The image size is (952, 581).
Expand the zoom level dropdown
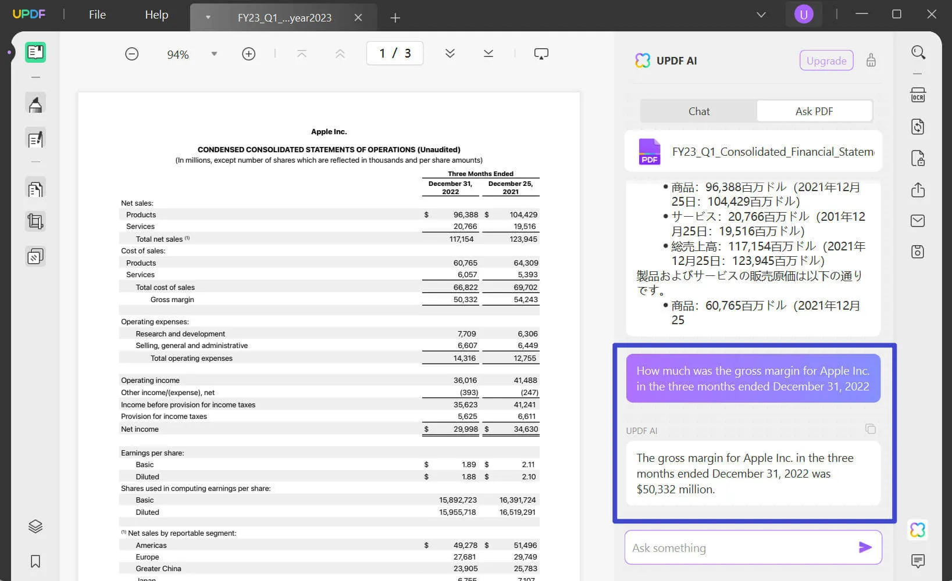[214, 54]
